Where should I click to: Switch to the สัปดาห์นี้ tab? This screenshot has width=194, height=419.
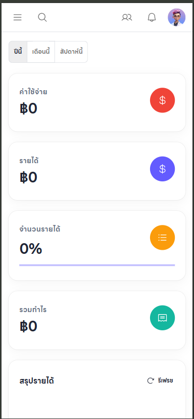click(x=71, y=52)
